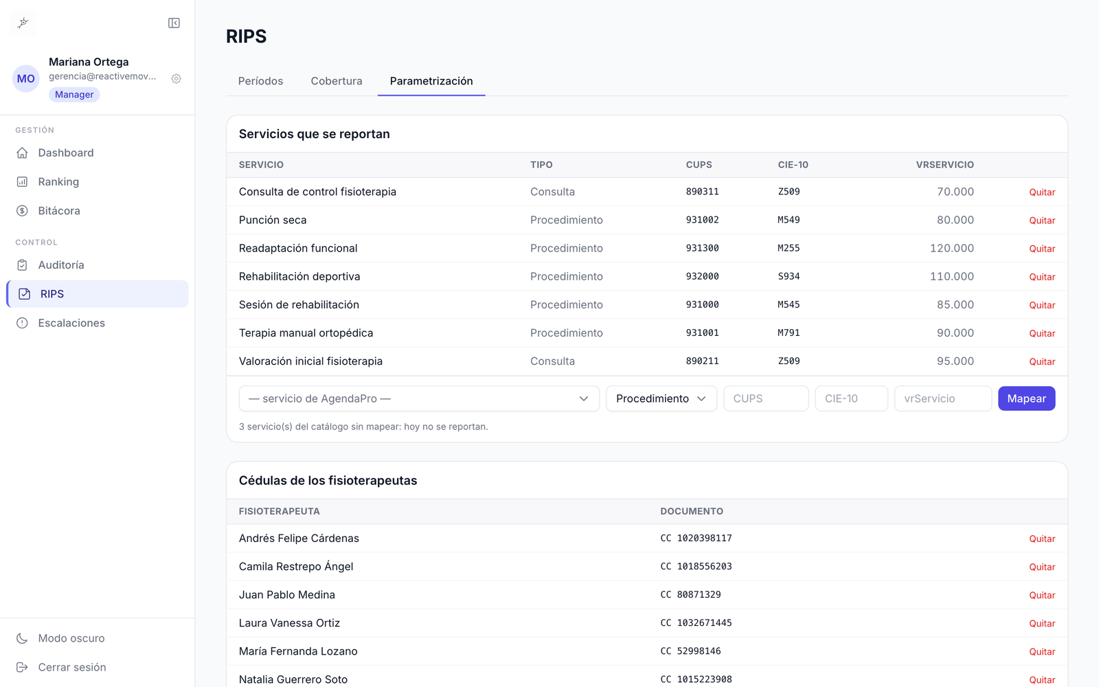Click Quitar for Sesión de rehabilitación
1099x687 pixels.
click(x=1042, y=305)
